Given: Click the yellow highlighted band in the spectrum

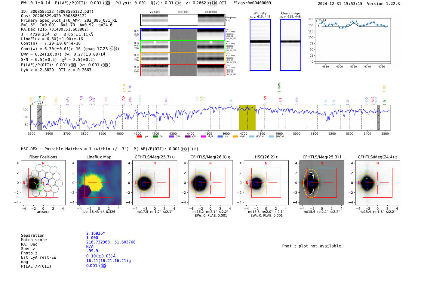Looking at the screenshot, I should 247,118.
